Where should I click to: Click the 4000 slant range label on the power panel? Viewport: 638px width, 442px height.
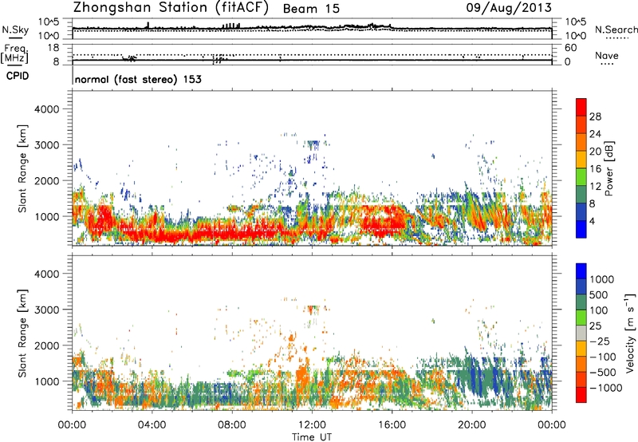(x=47, y=109)
